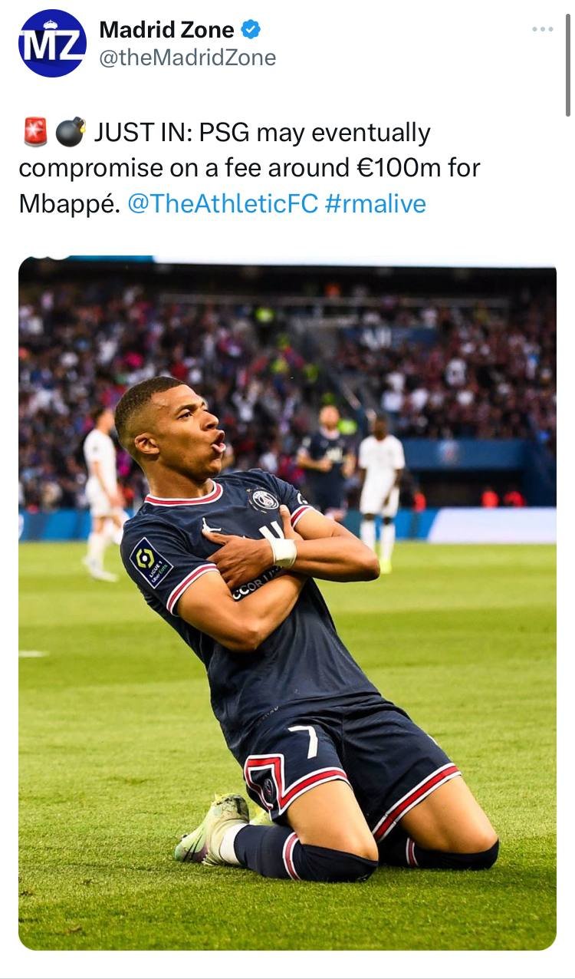This screenshot has width=575, height=979.
Task: Open the Mbappé celebration photo
Action: [287, 603]
